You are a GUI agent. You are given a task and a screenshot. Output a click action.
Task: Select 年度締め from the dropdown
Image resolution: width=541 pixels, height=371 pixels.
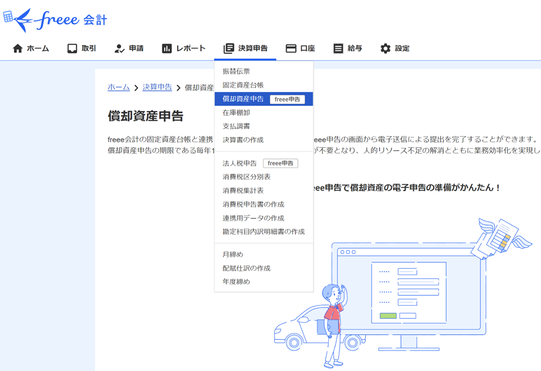pos(264,282)
